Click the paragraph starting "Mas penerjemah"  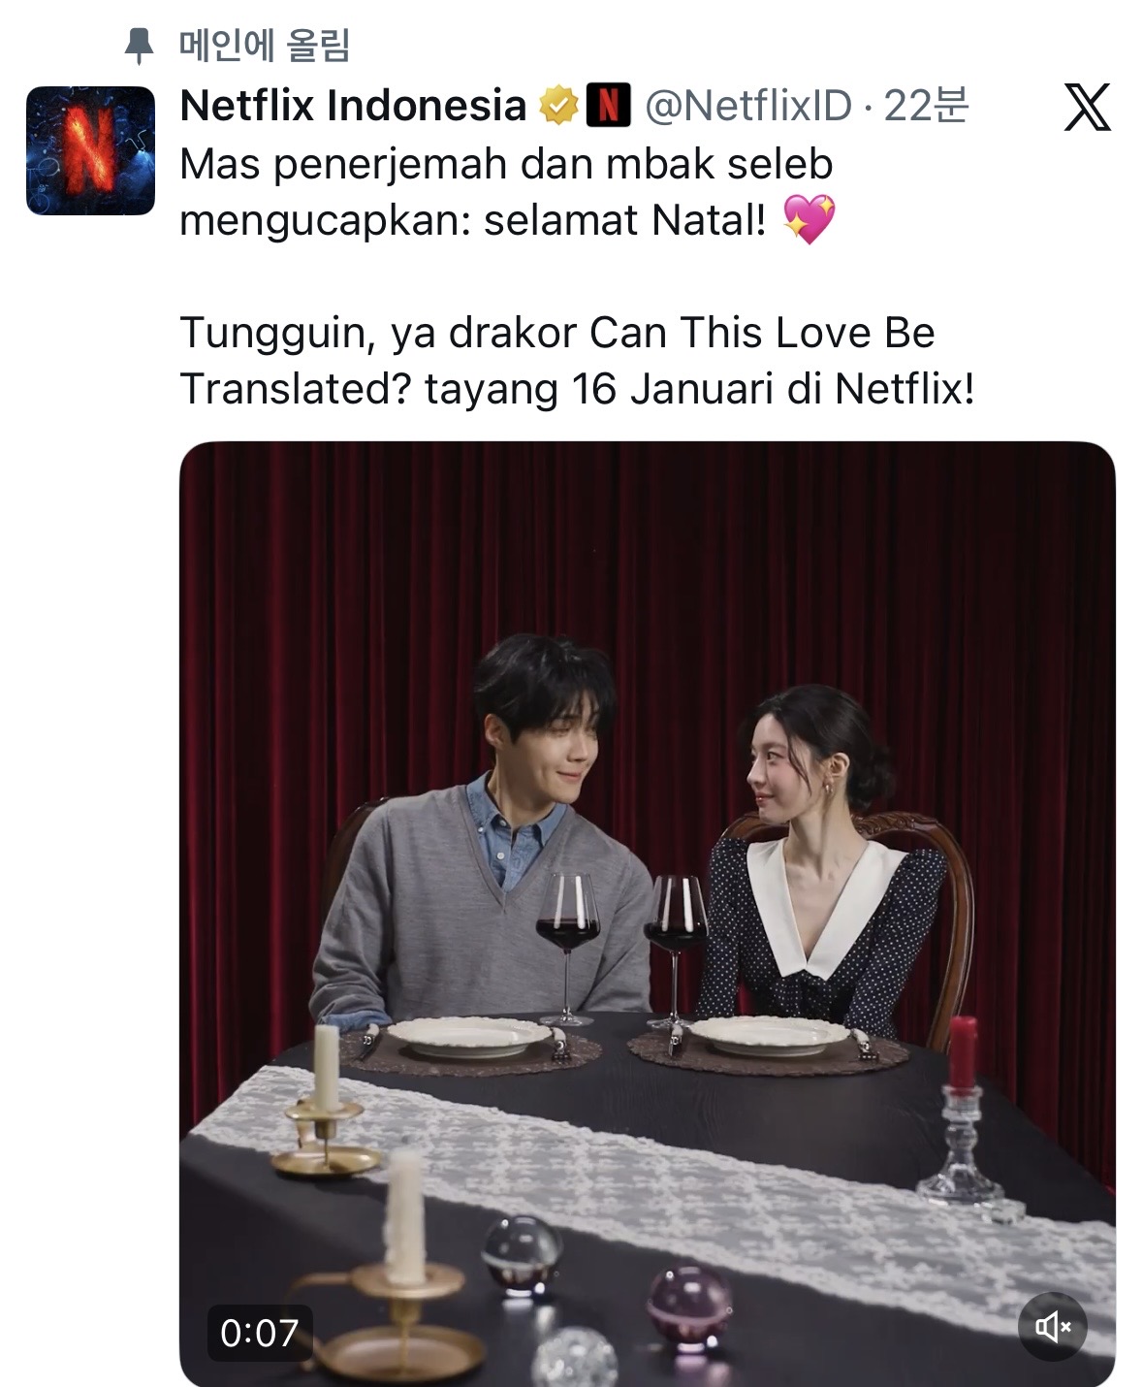pos(507,192)
